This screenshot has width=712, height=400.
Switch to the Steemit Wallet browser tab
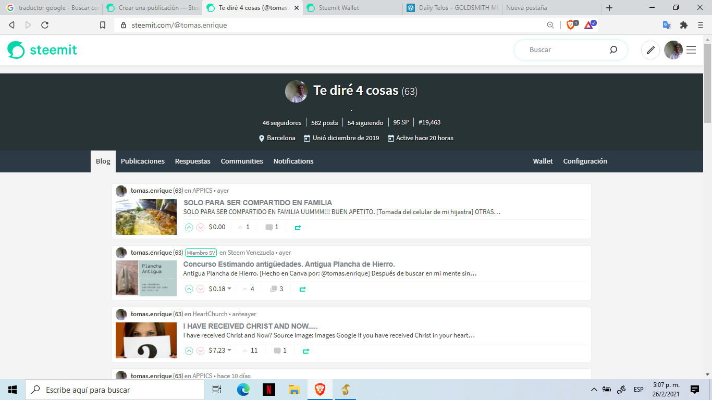(x=352, y=8)
